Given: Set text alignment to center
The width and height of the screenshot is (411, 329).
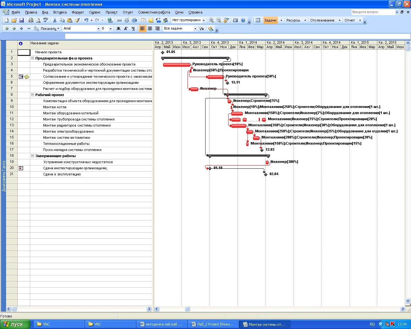Looking at the screenshot, I should pos(150,29).
